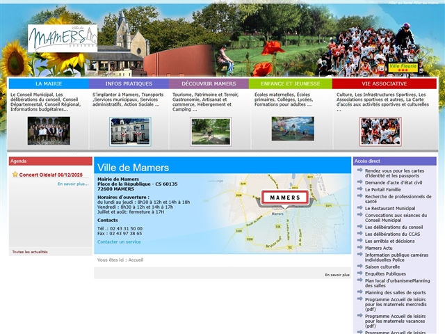Open Planning des salles de sports link
This screenshot has height=334, width=445.
coord(396,292)
